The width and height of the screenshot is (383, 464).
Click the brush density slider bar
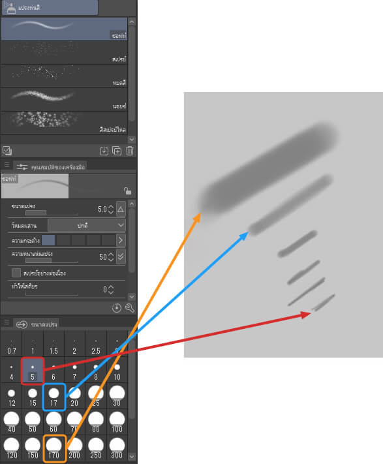[x=52, y=260]
